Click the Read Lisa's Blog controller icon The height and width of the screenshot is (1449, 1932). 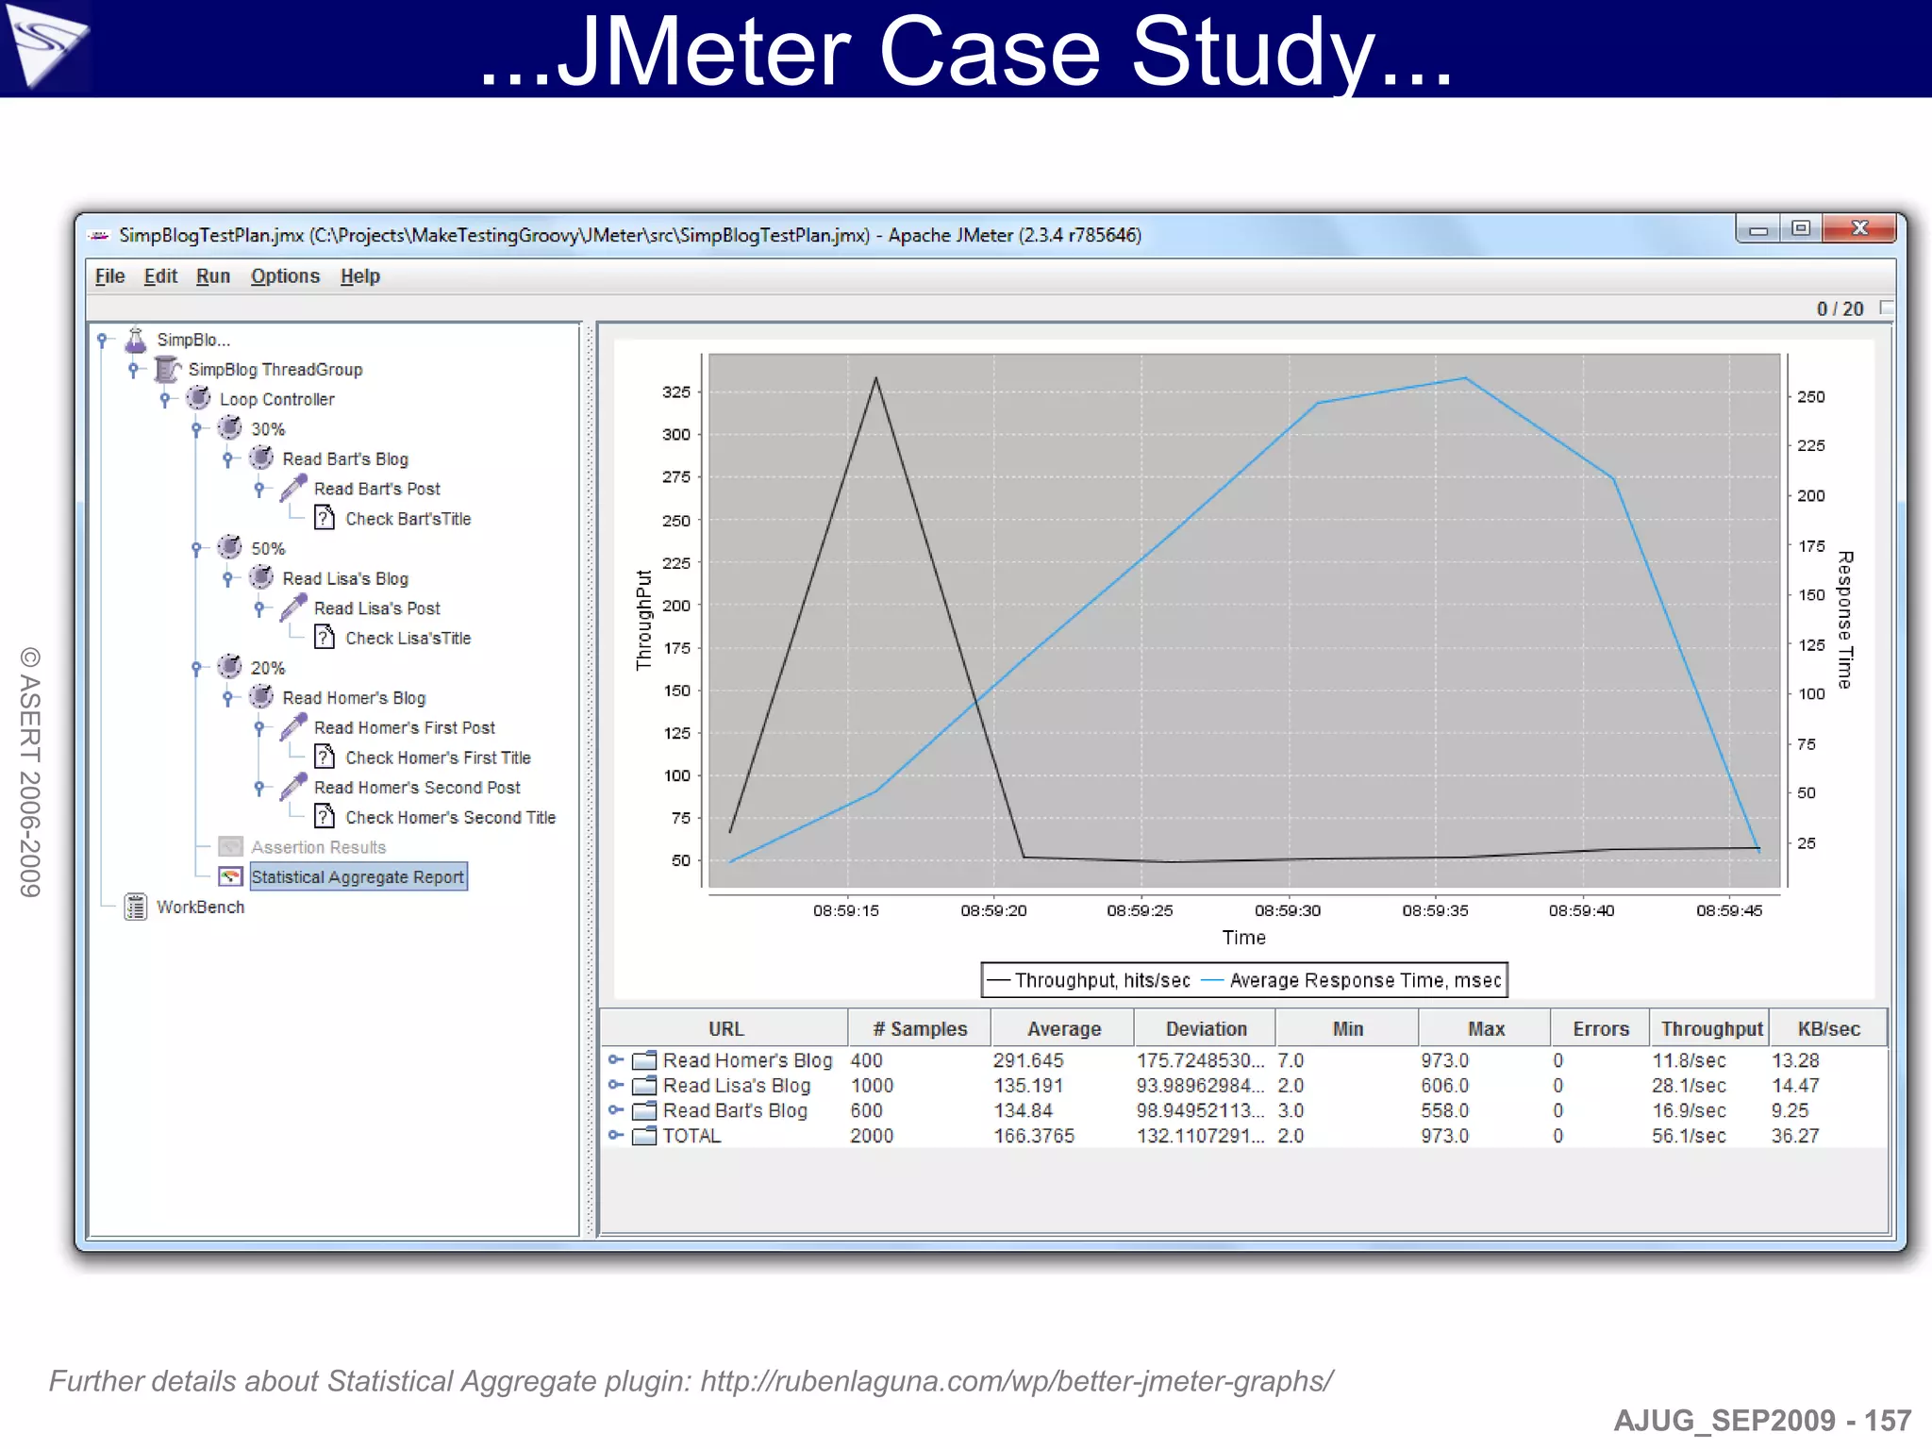[261, 578]
